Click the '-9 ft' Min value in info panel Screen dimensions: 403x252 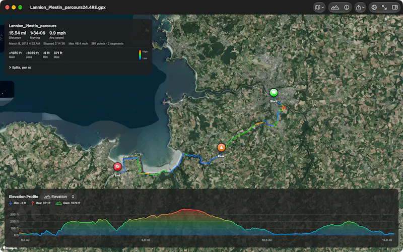click(x=46, y=53)
